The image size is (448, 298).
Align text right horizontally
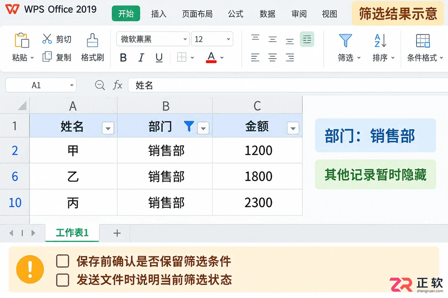[290, 57]
